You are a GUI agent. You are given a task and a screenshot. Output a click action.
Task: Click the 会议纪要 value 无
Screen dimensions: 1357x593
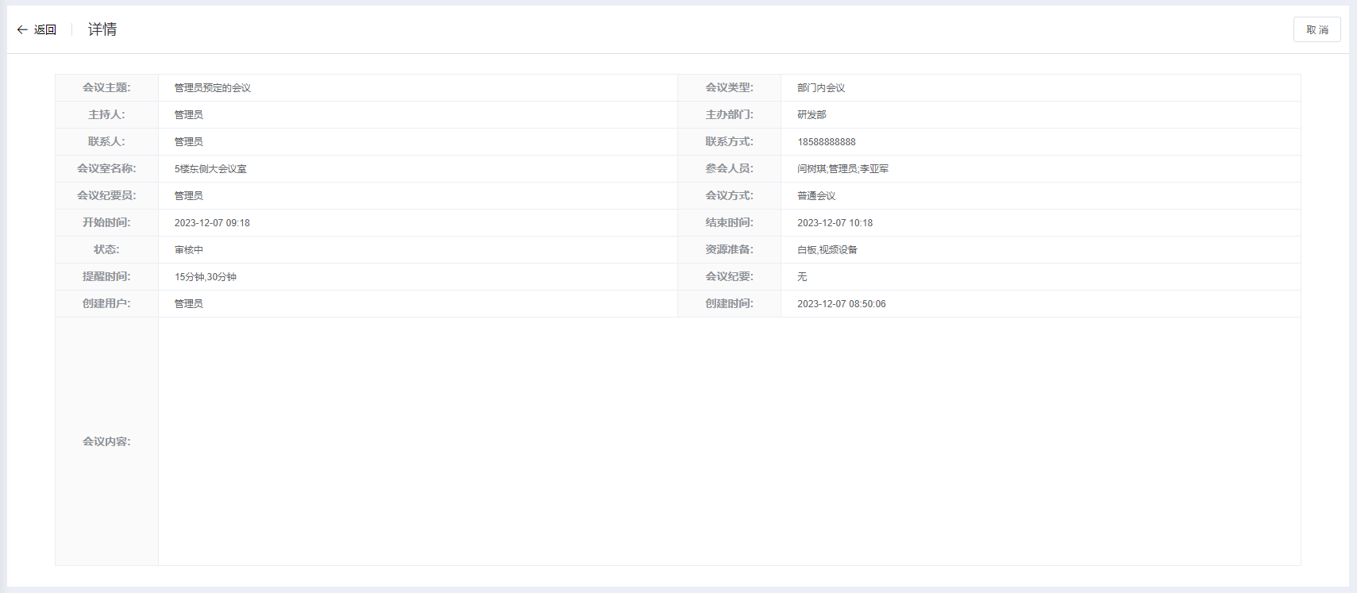[802, 277]
